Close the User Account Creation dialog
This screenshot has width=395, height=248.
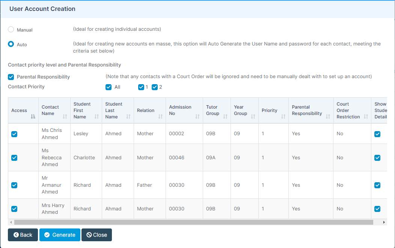97,235
